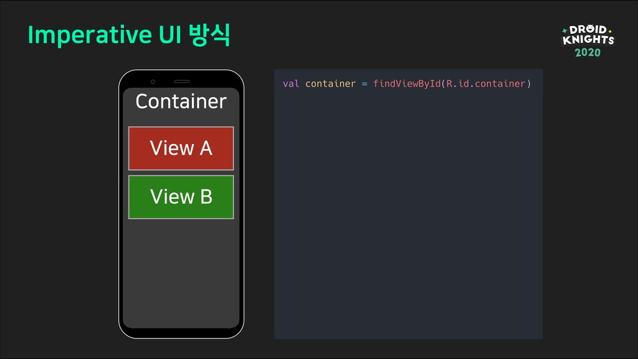Viewport: 638px width, 359px height.
Task: Click the equals sign in the code
Action: click(x=364, y=84)
